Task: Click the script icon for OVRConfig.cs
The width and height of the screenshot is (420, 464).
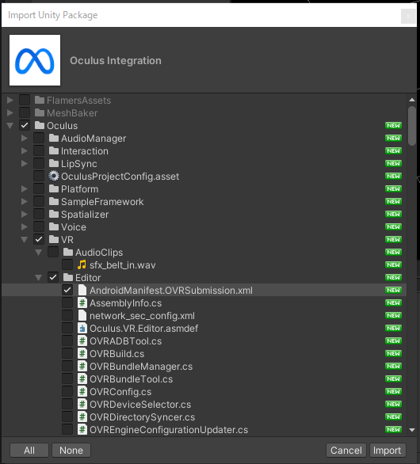Action: pyautogui.click(x=82, y=391)
